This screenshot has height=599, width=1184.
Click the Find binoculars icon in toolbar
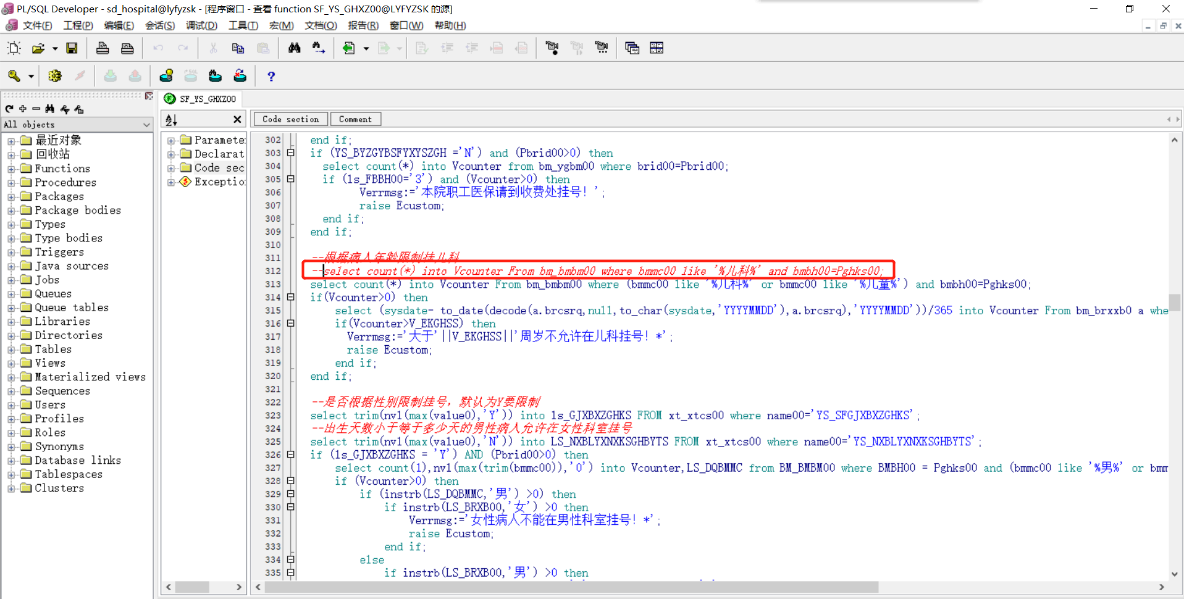(294, 48)
